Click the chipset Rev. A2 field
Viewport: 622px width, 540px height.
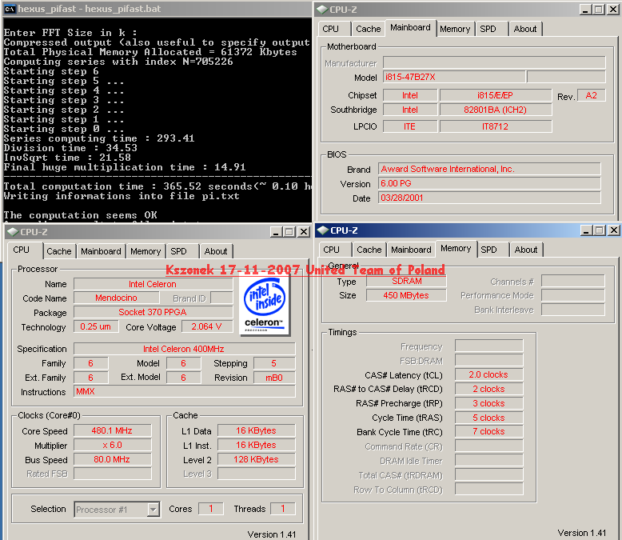[591, 95]
